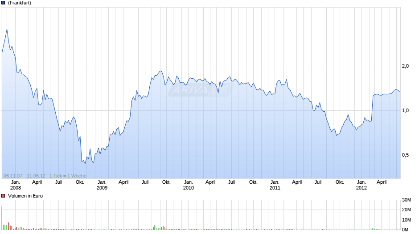The image size is (419, 234).
Task: Click the '1 Tick = 1 Woche' text
Action: 68,176
